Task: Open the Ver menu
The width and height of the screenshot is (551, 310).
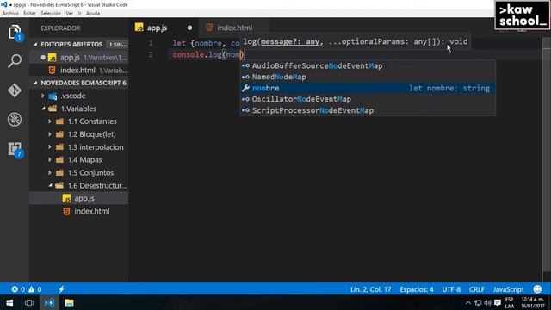Action: click(70, 14)
